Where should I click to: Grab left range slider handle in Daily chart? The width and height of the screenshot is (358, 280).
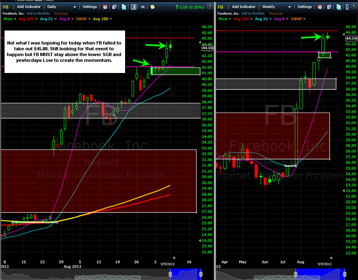tap(170, 274)
